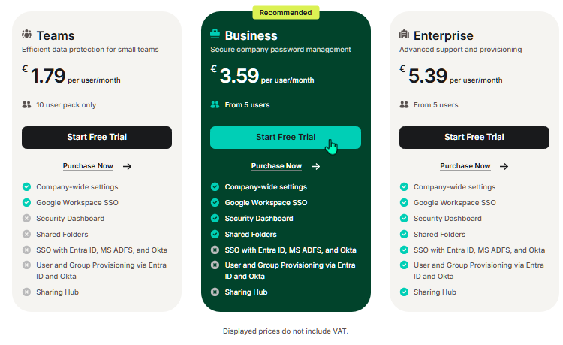Click the users icon next to '10 user pack only'
Screen dimensions: 563x345
pyautogui.click(x=26, y=105)
